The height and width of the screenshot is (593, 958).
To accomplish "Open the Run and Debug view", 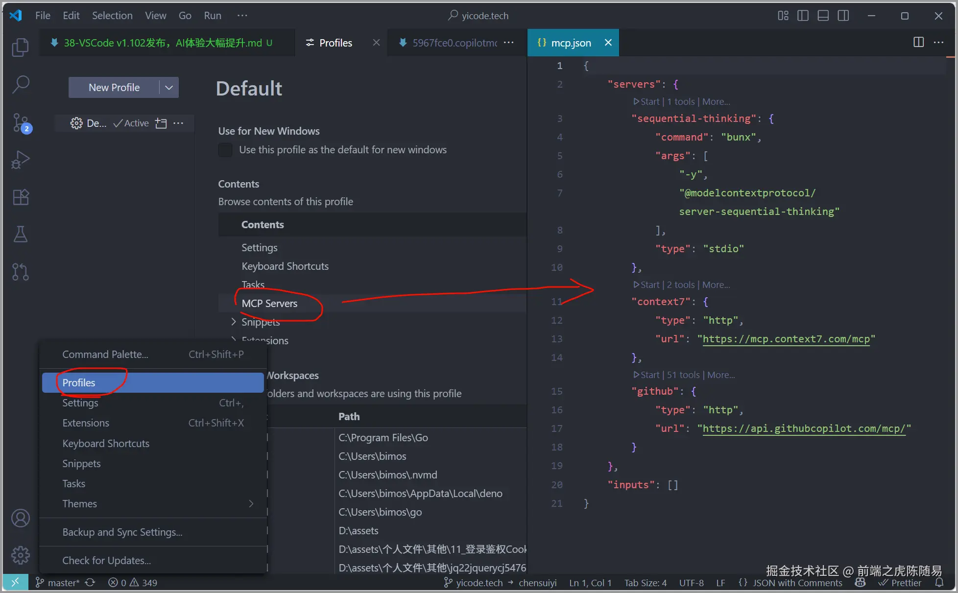I will pyautogui.click(x=20, y=160).
